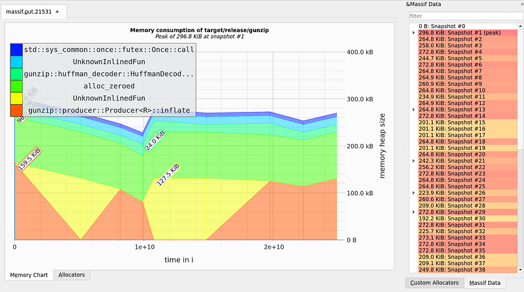Expand Snapshot #1 (peak) tree node
Viewport: 524px width, 292px height.
click(x=413, y=33)
